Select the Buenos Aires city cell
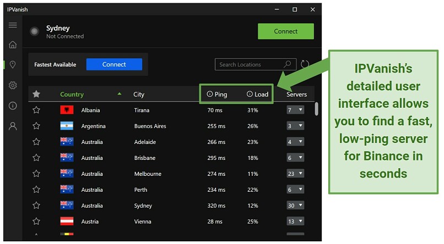This screenshot has height=244, width=444. [150, 126]
